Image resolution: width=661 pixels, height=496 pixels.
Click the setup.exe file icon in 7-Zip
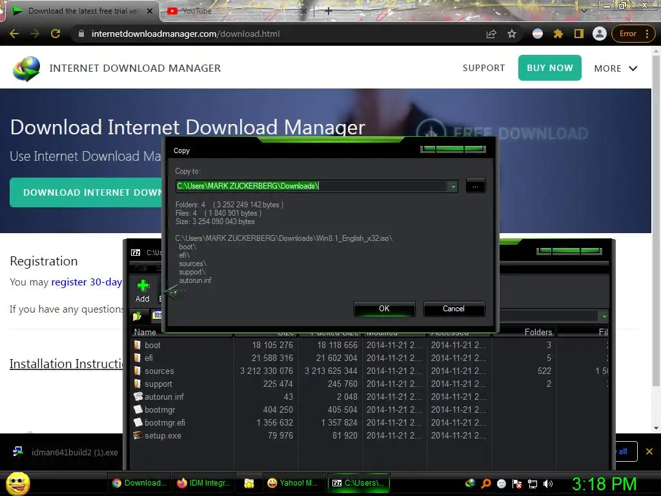pos(138,435)
